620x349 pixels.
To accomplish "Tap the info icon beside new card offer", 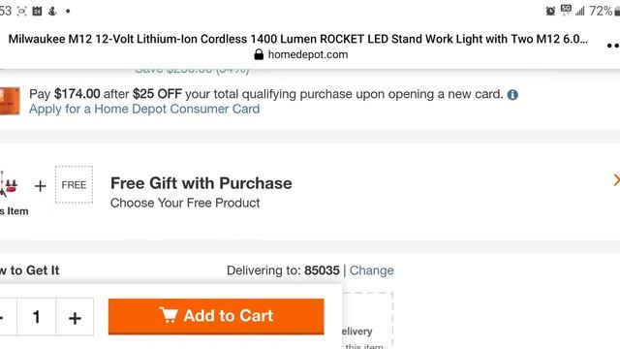I will click(x=512, y=95).
